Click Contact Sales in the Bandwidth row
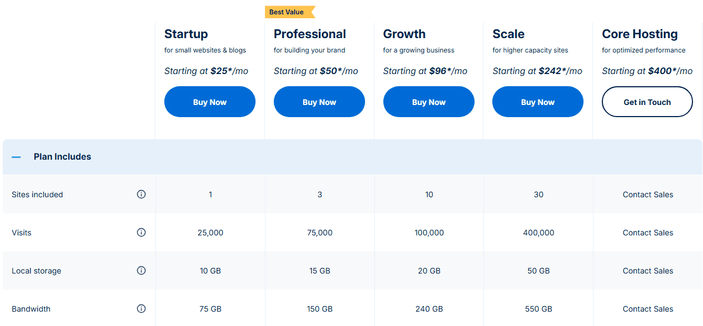This screenshot has height=326, width=703. coord(648,308)
